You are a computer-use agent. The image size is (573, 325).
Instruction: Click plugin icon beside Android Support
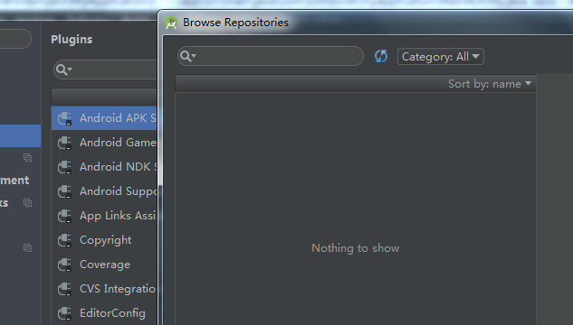64,191
